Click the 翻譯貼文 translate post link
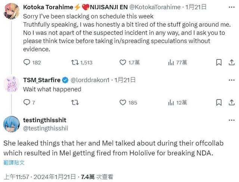239x182 pixels. click(x=14, y=163)
